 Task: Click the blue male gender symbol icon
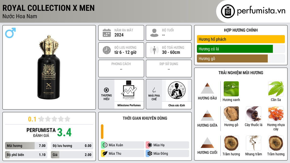10,33
